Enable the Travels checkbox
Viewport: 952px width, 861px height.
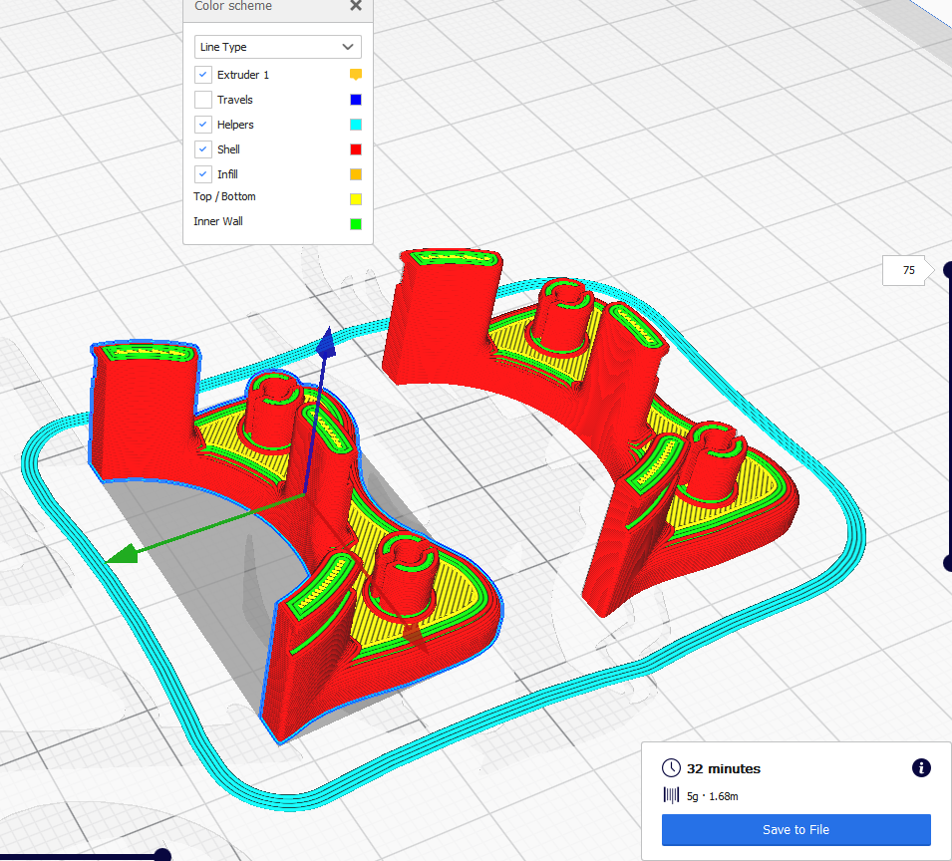point(203,100)
